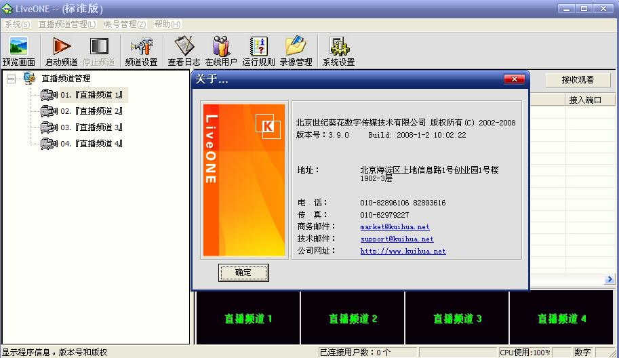The image size is (619, 358).
Task: Click 直播频道 1 preview thumbnail
Action: point(248,318)
